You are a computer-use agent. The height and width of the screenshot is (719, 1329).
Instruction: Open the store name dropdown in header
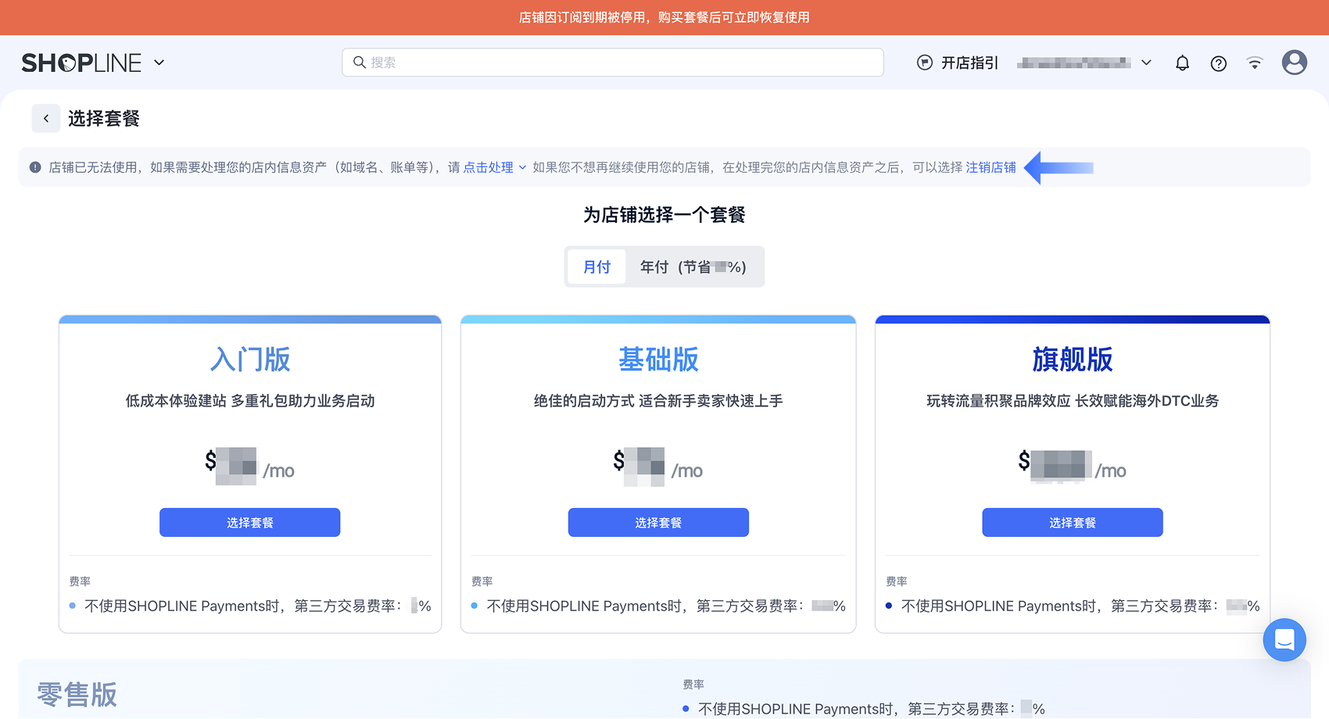pos(1146,63)
